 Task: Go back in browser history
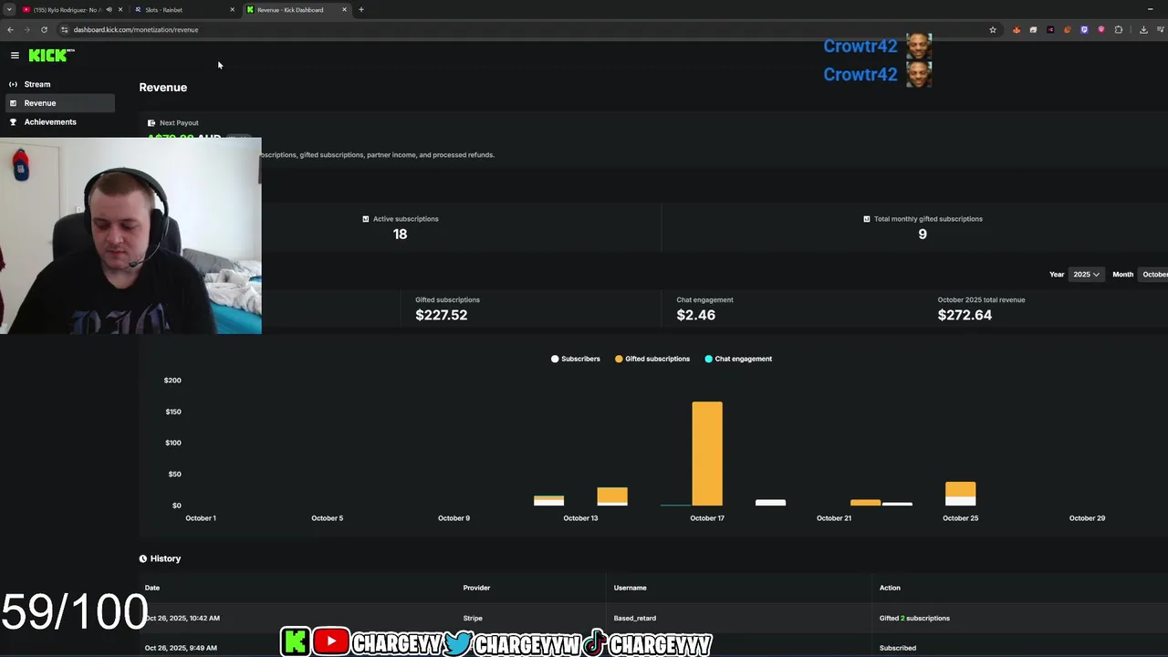click(x=10, y=29)
